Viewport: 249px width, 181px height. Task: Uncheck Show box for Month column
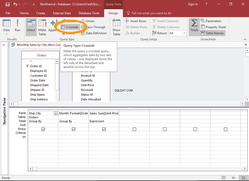(73, 129)
